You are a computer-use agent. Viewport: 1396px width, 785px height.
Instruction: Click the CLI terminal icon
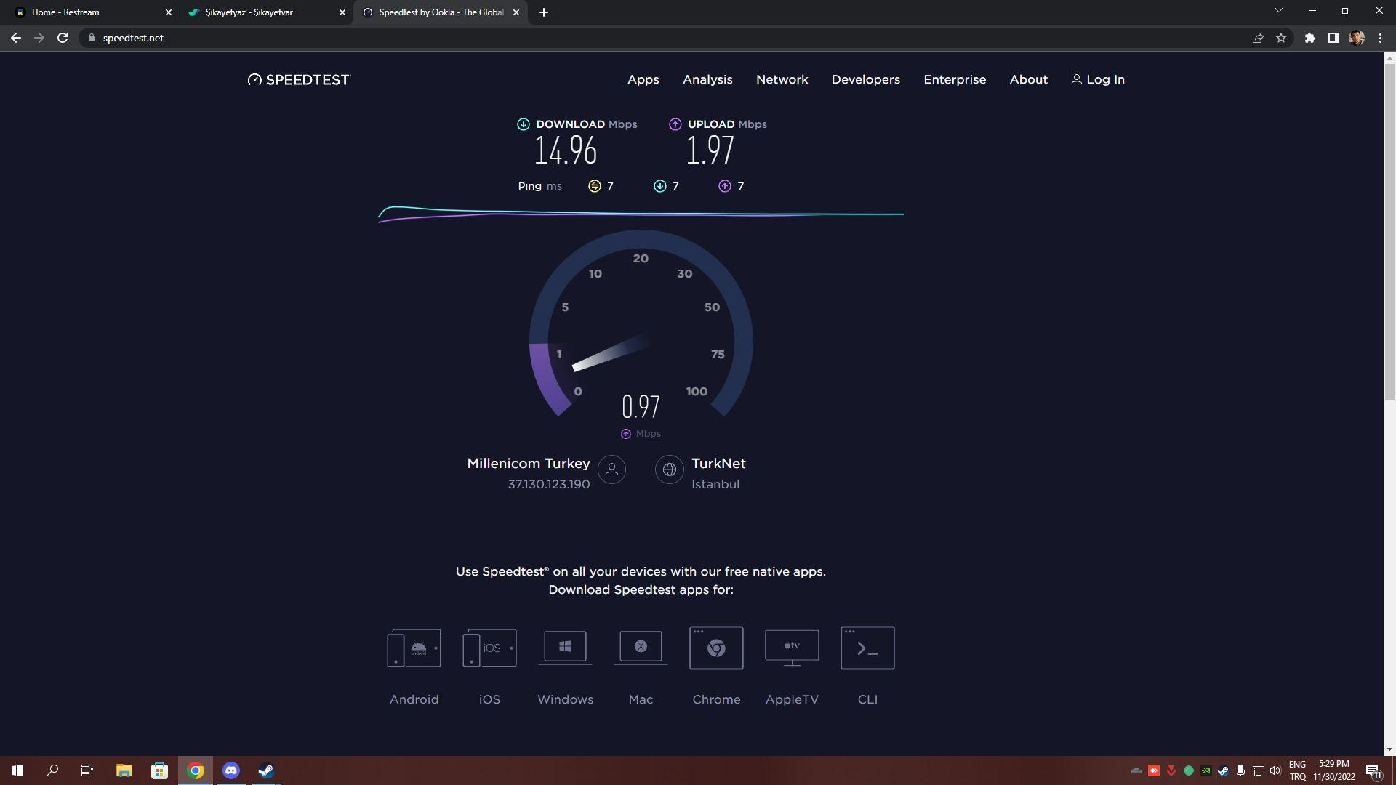867,648
